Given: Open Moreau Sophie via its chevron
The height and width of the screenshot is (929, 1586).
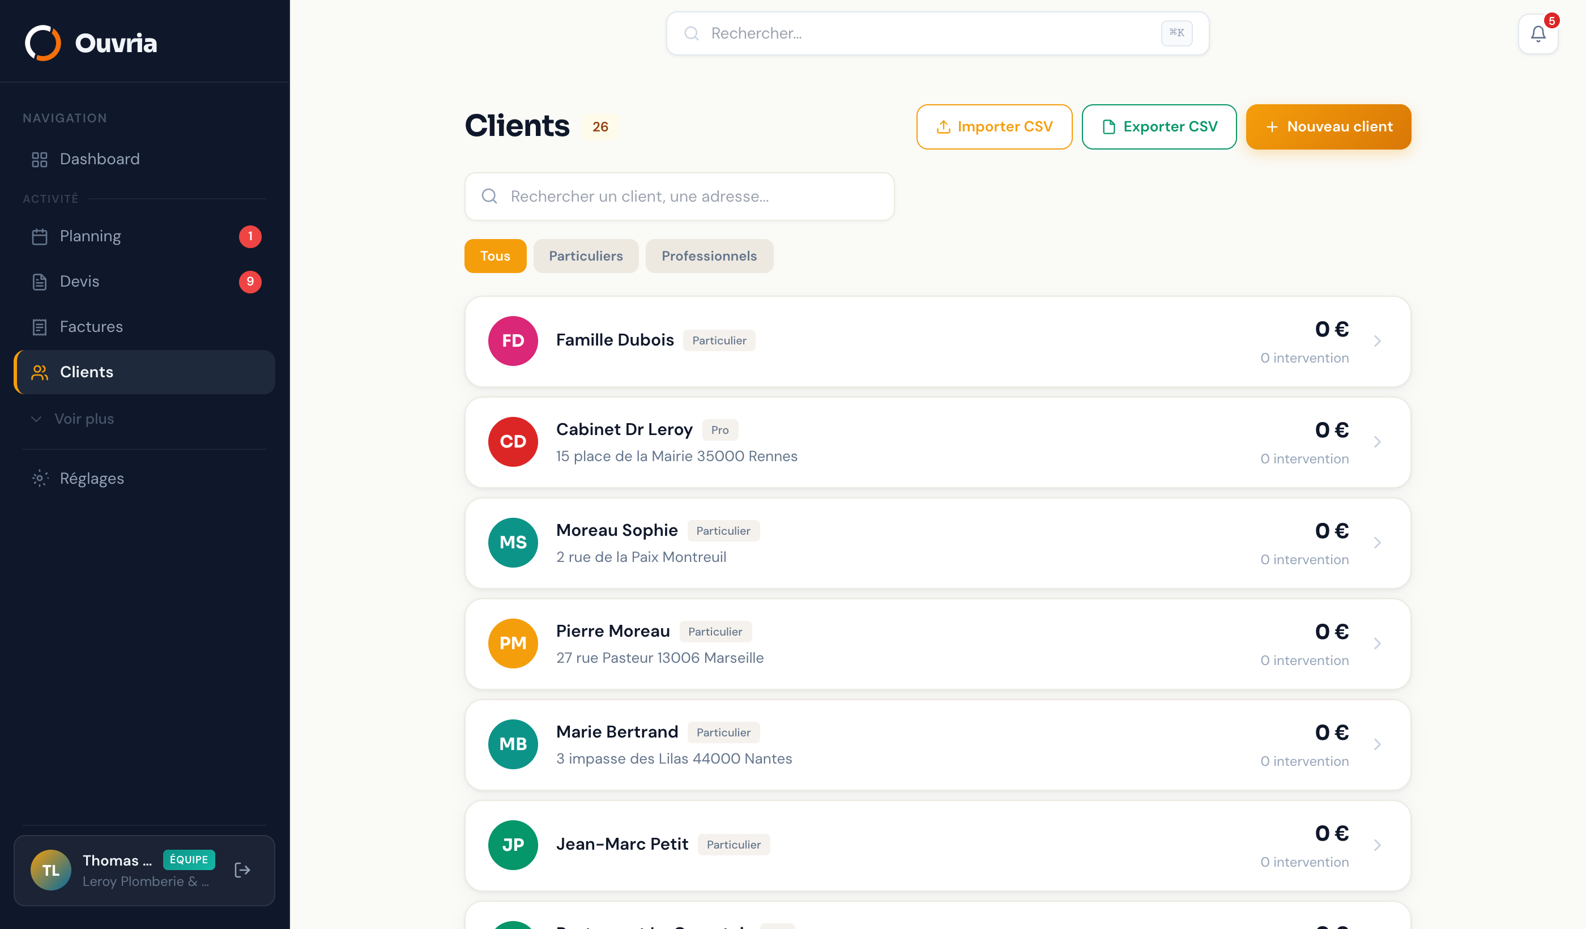Looking at the screenshot, I should [1377, 543].
